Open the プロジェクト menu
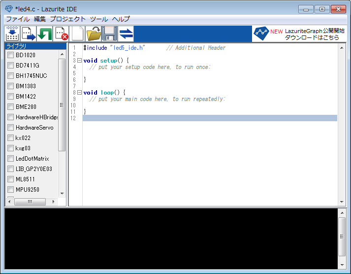Image resolution: width=351 pixels, height=274 pixels. pos(67,19)
